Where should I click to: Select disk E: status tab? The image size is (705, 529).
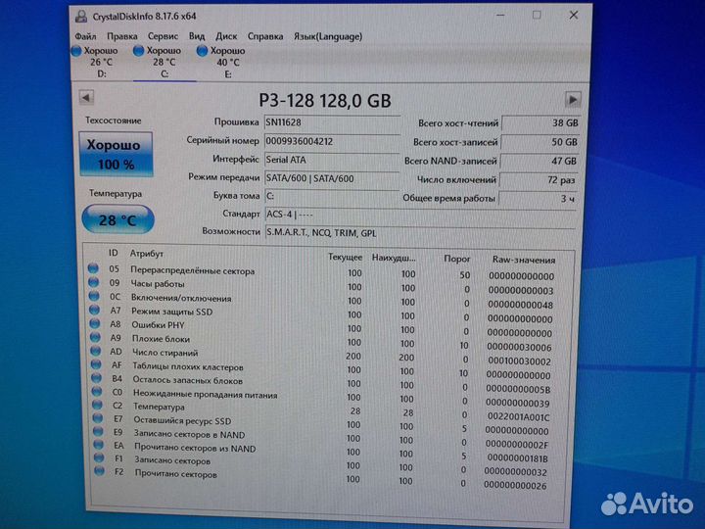222,62
